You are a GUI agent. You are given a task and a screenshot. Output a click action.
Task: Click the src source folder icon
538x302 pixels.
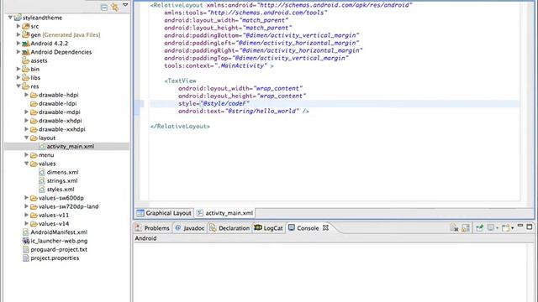26,26
